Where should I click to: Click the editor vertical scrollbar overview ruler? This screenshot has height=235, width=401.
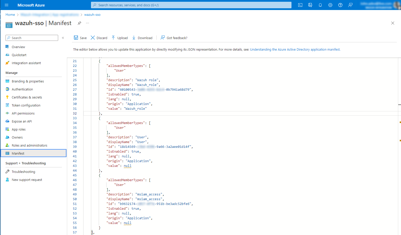399,146
